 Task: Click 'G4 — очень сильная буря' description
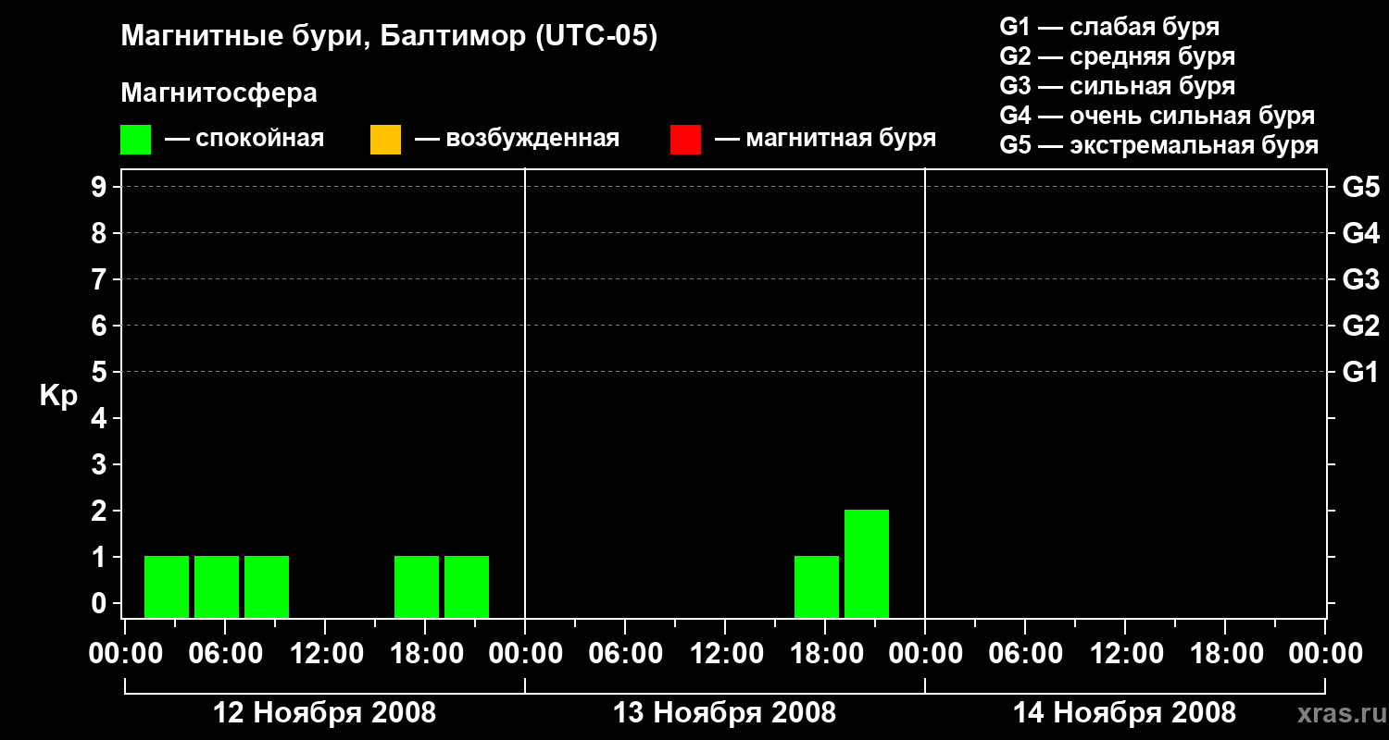tap(1157, 116)
